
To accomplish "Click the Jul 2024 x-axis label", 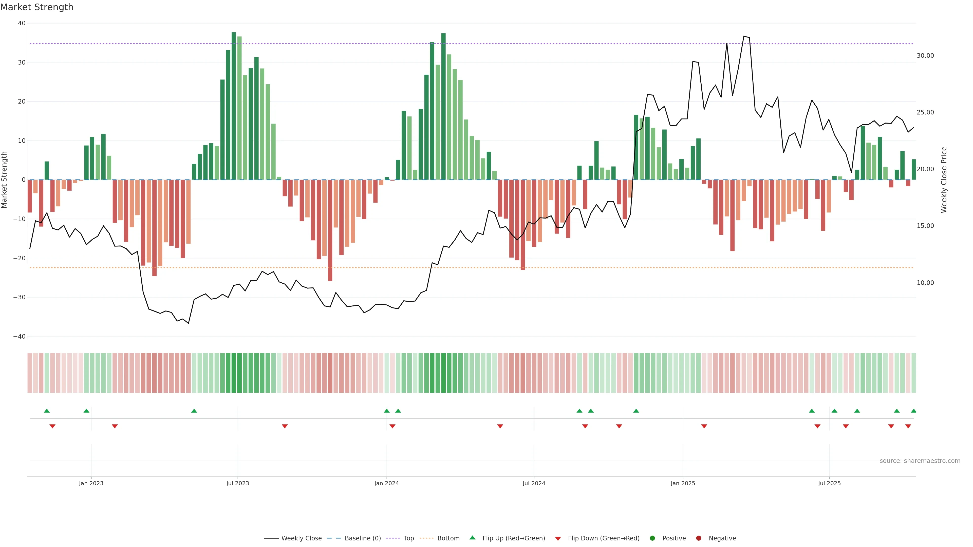I will [534, 483].
